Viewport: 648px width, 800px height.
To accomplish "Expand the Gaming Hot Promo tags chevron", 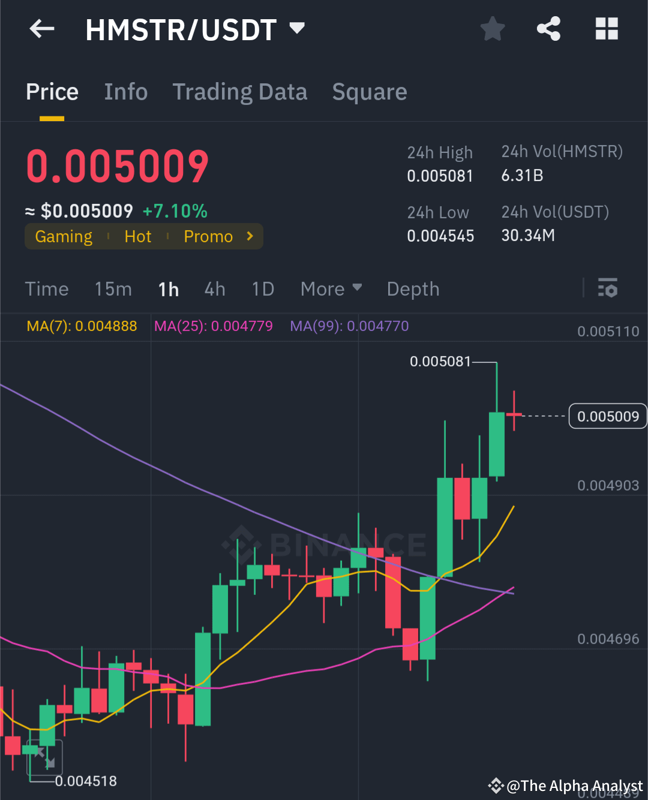I will point(250,236).
